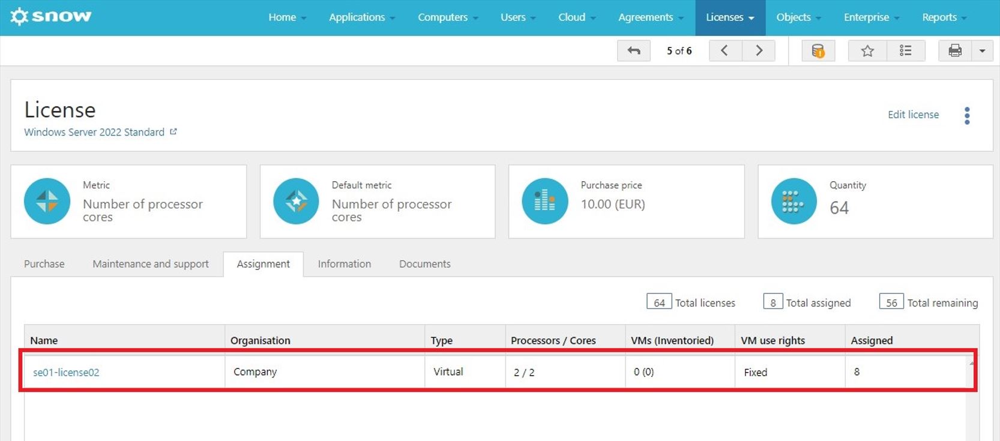The image size is (1000, 441).
Task: Select the Assignment tab
Action: point(263,264)
